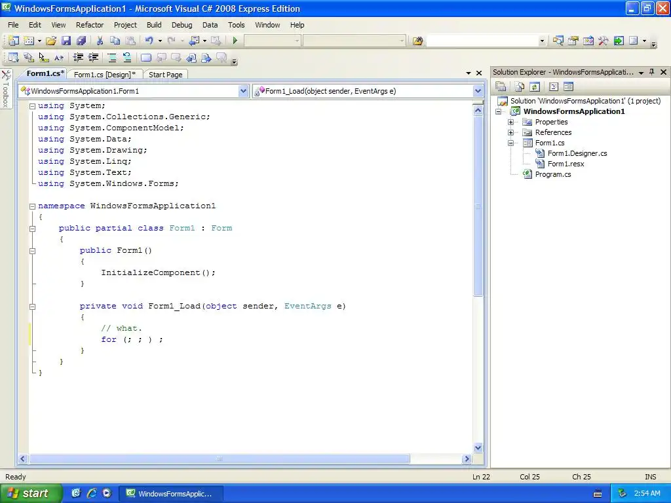Pin the Solution Explorer with Auto Hide
The width and height of the screenshot is (671, 503).
pyautogui.click(x=652, y=72)
